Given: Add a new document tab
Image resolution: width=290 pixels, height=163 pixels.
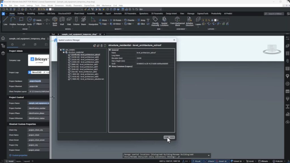Looking at the screenshot, I should pos(104,34).
